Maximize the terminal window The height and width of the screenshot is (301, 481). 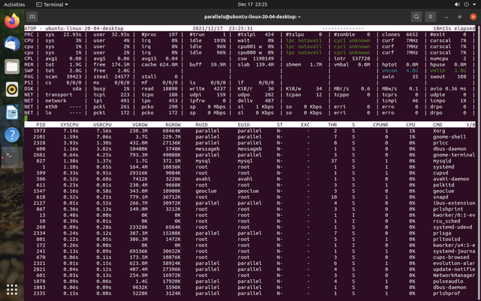click(x=459, y=17)
